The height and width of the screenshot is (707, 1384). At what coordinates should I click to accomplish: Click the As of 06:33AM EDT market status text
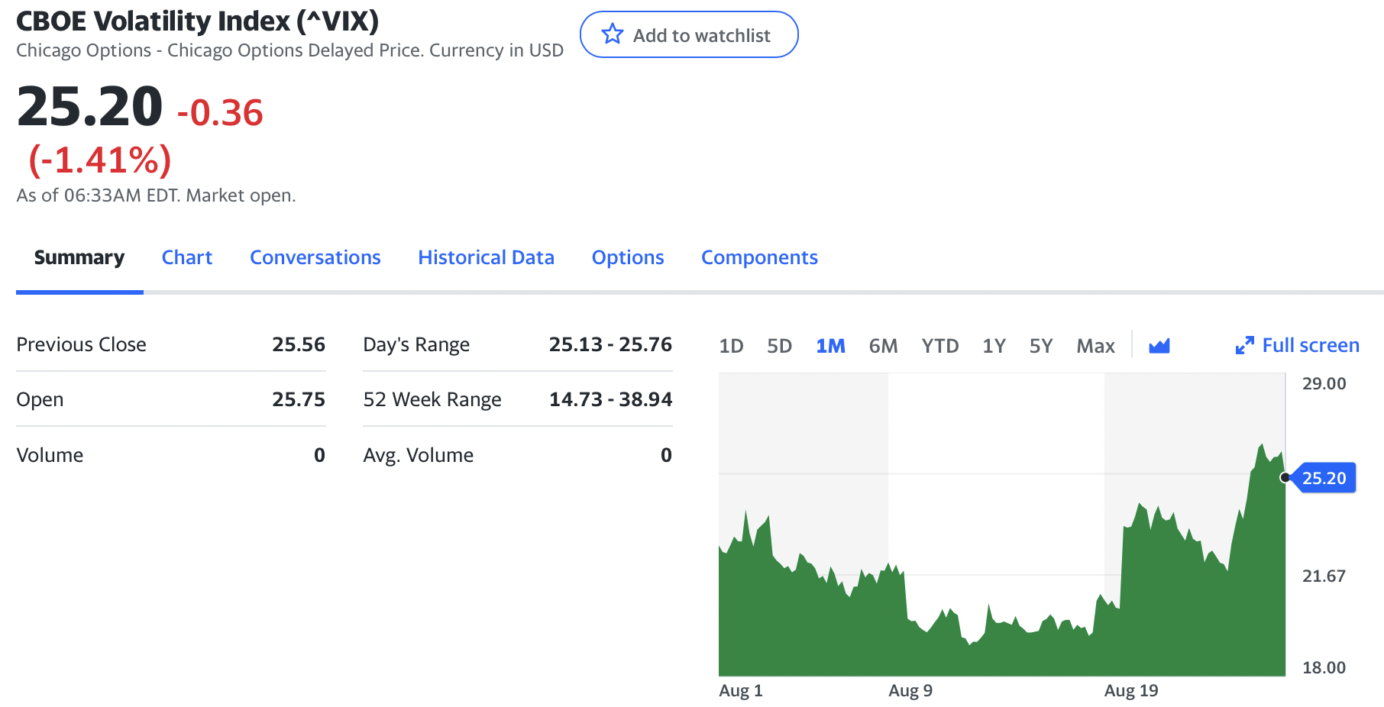coord(156,195)
